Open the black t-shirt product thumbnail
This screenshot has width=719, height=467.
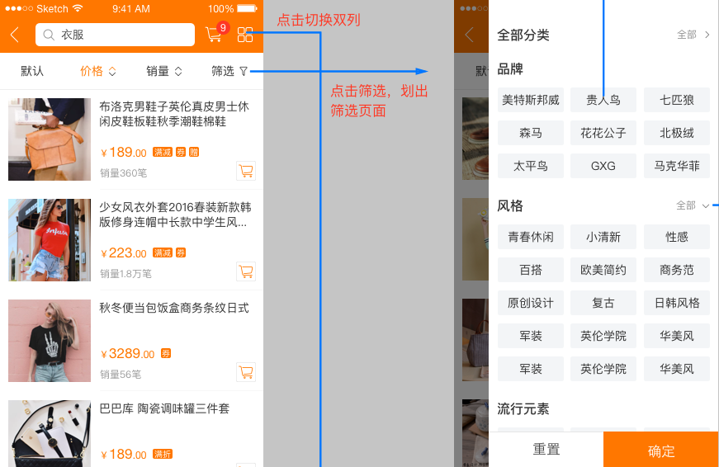50,341
